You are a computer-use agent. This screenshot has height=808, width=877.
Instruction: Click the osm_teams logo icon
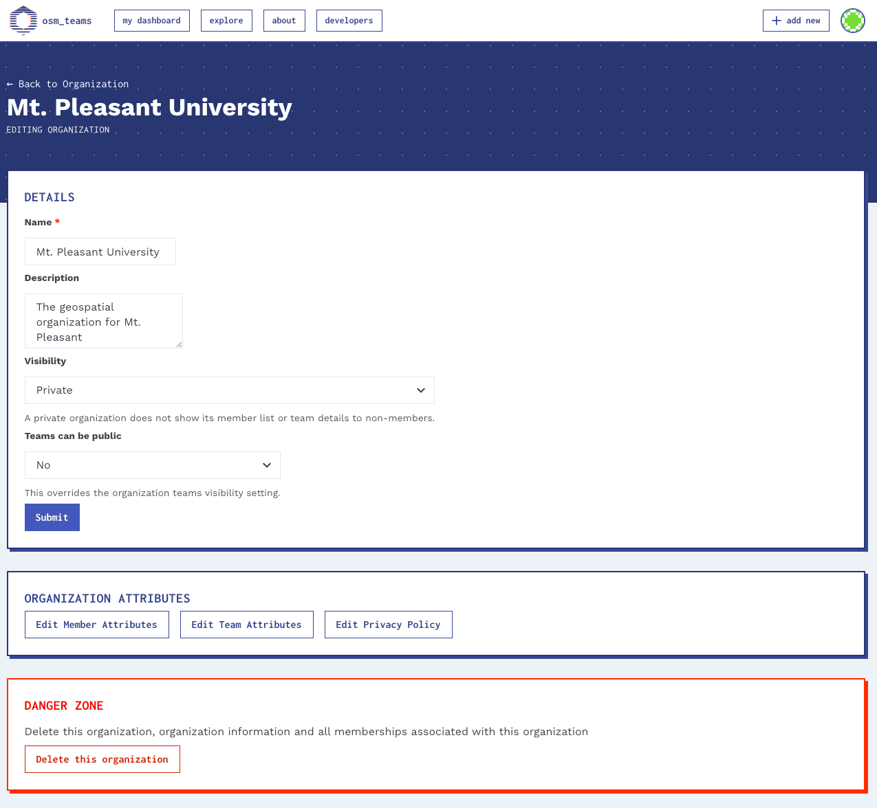click(23, 21)
